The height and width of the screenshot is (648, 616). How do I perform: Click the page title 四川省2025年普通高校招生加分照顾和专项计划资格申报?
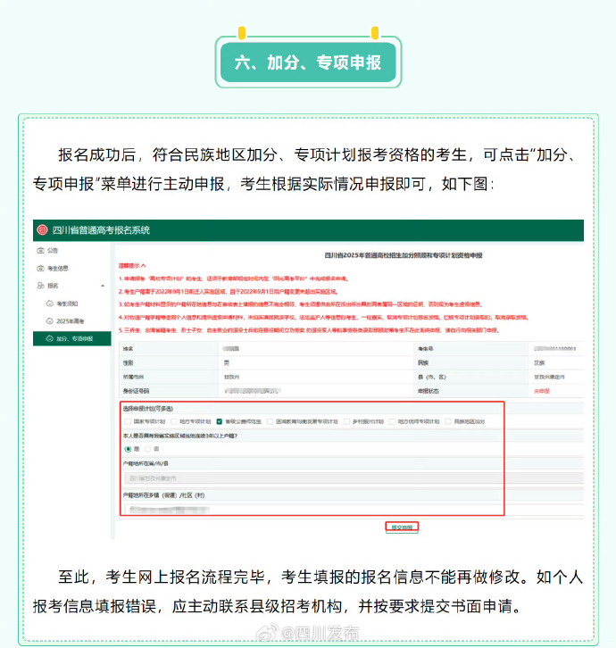pyautogui.click(x=404, y=255)
